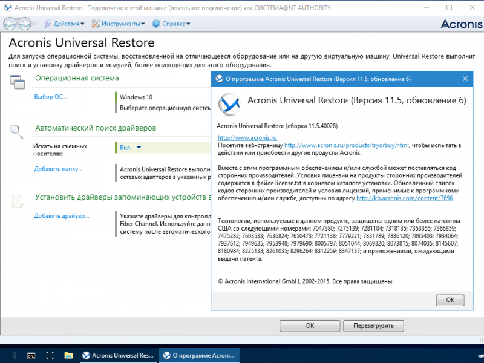Click the Инструменты wrench icon
Image resolution: width=484 pixels, height=363 pixels.
coord(96,24)
